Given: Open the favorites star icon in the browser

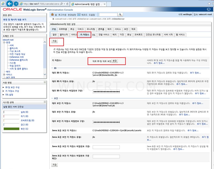Looking at the screenshot, I should (x=209, y=4).
